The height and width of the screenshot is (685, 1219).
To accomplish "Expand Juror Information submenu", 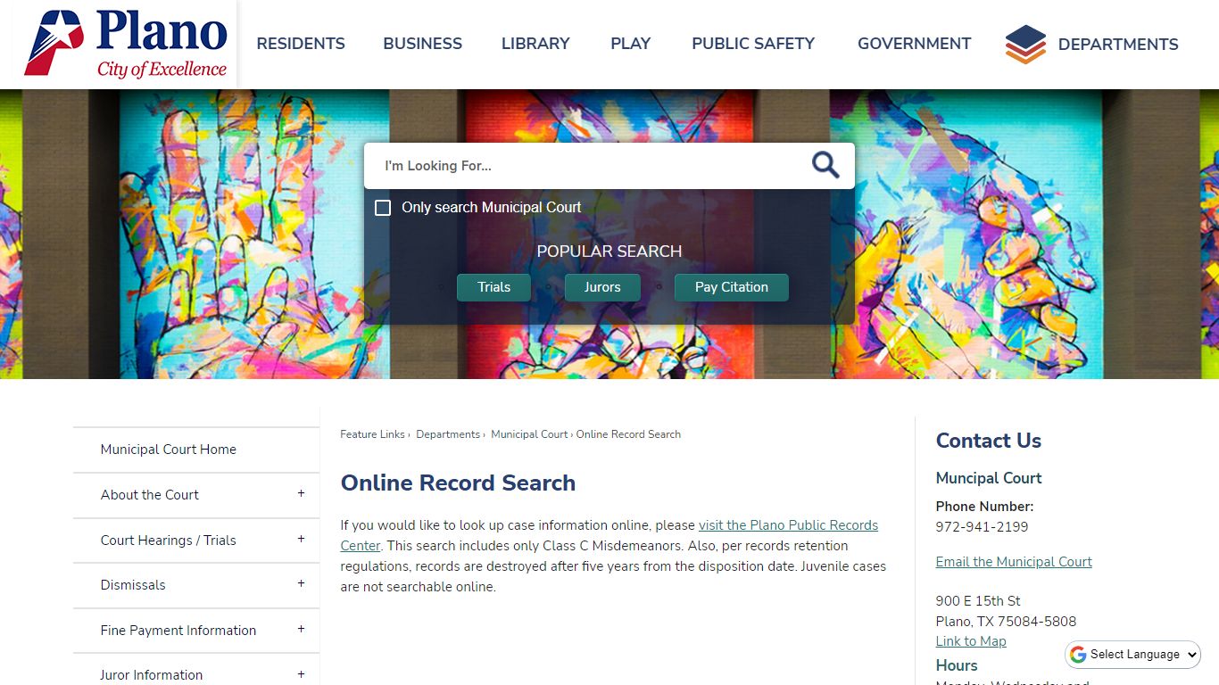I will [301, 674].
